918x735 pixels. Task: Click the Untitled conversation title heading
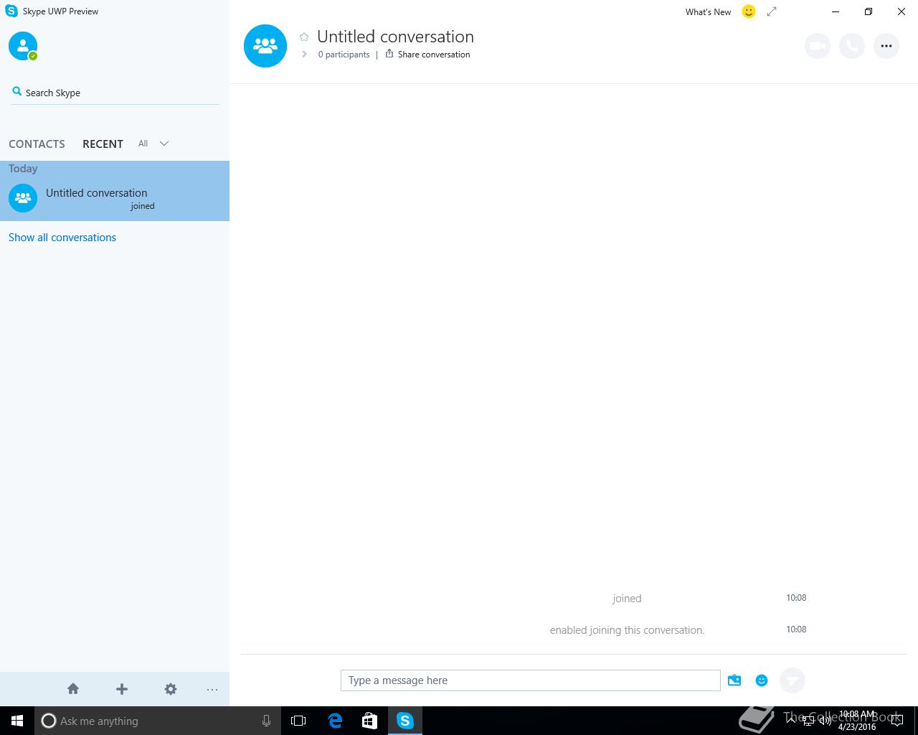[x=395, y=37]
